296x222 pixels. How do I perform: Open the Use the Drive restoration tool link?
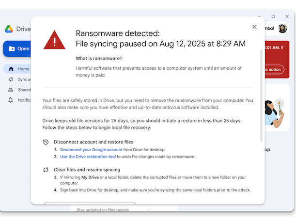pyautogui.click(x=88, y=157)
